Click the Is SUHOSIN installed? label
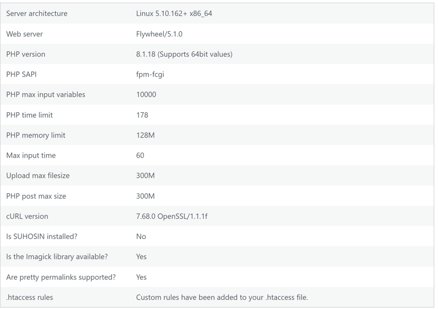The image size is (438, 309). point(42,236)
